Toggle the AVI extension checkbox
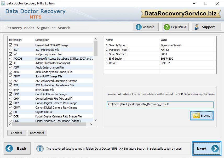Image resolution: width=224 pixels, height=158 pixels. pos(10,85)
